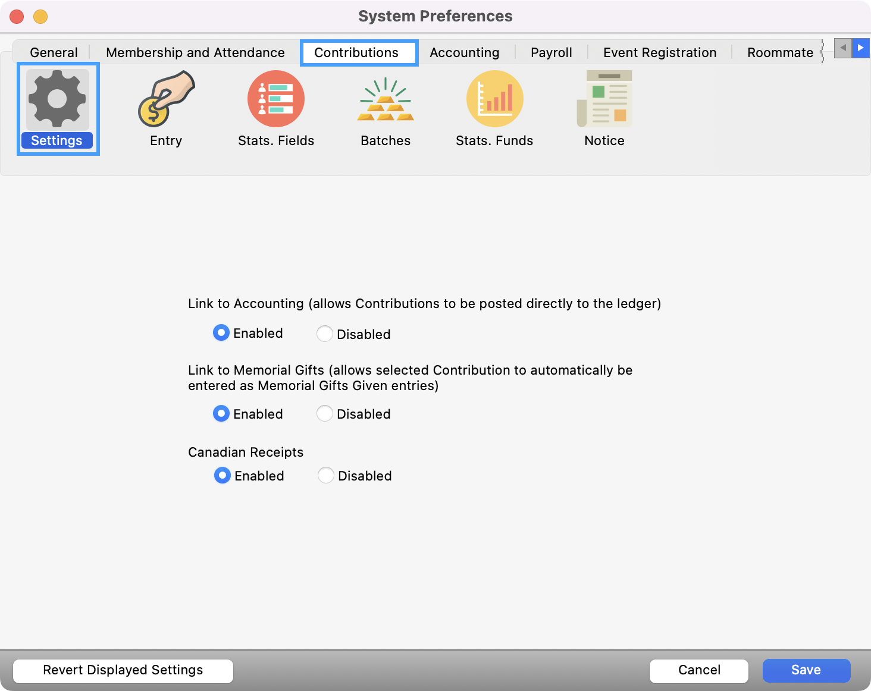
Task: Click Revert Displayed Settings
Action: pyautogui.click(x=123, y=670)
